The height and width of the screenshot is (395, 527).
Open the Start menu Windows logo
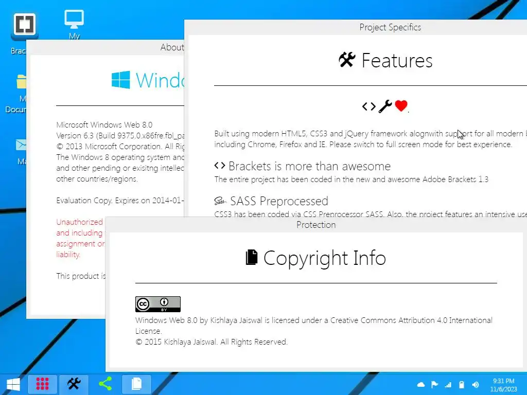pyautogui.click(x=13, y=384)
